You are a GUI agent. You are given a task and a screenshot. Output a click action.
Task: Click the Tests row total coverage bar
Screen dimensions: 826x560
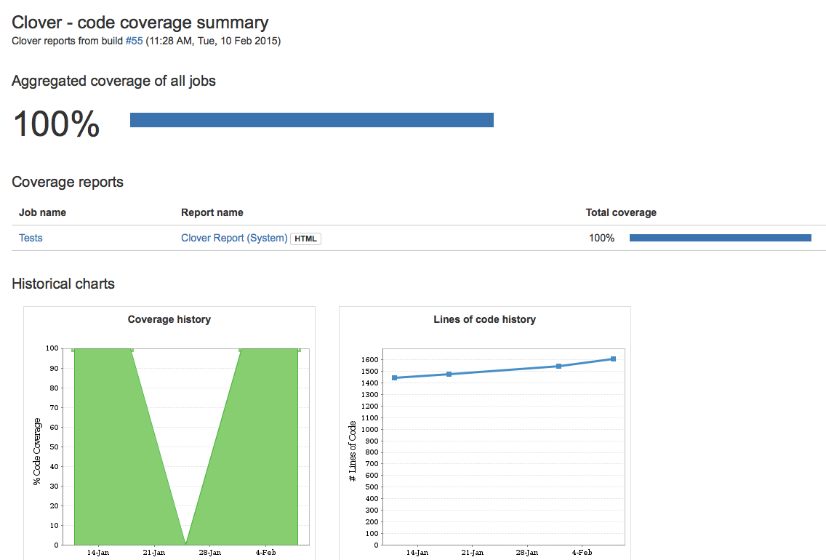(x=720, y=238)
